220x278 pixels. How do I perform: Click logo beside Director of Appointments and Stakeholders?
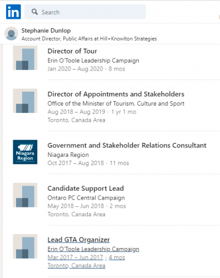click(25, 101)
